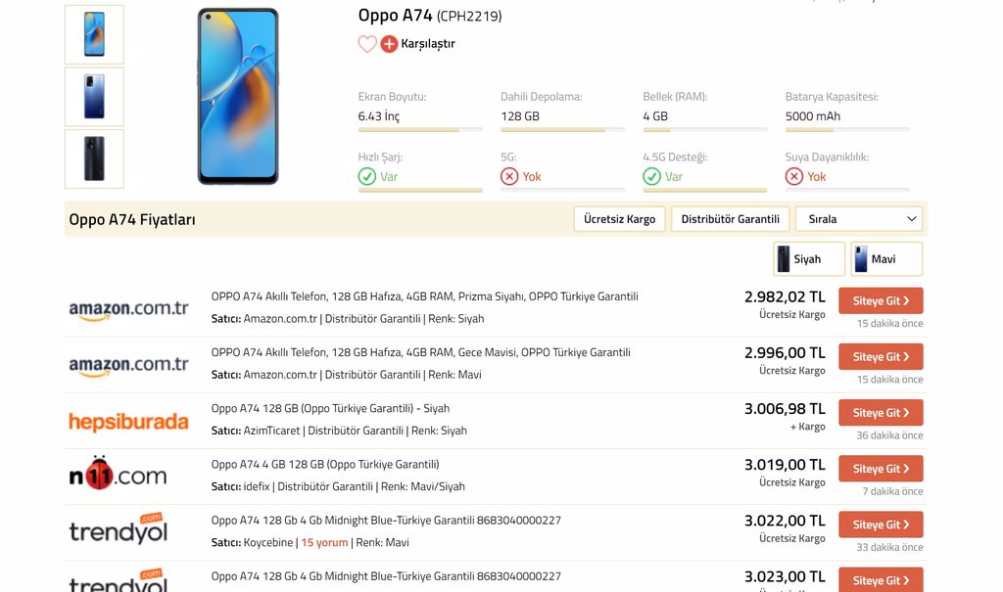Toggle the Distribütör Garantili filter
This screenshot has width=1003, height=592.
[730, 219]
